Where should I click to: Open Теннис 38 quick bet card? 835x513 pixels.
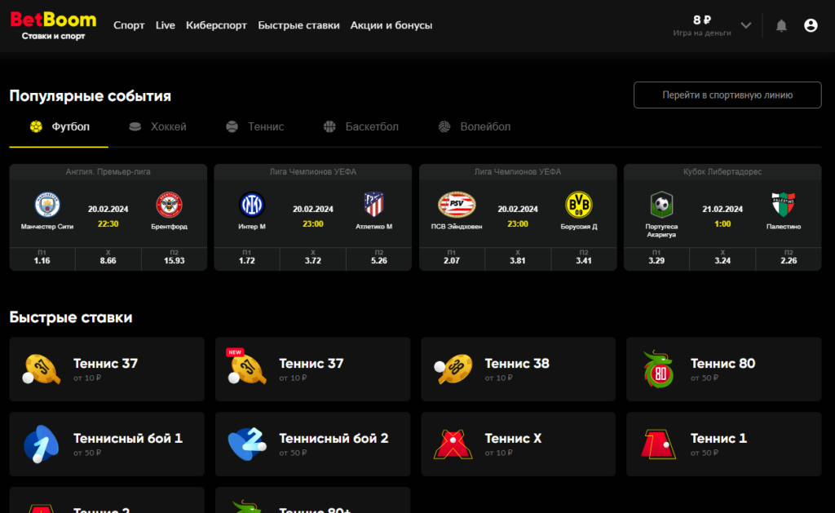point(518,369)
